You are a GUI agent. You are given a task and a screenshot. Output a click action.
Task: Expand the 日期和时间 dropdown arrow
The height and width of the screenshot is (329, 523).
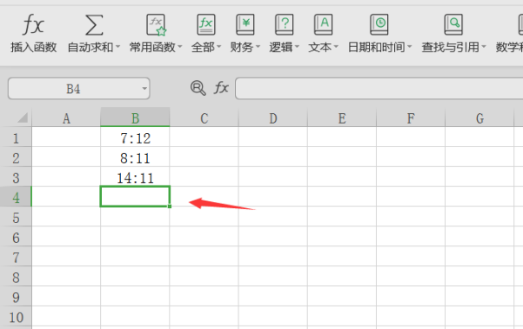point(409,47)
